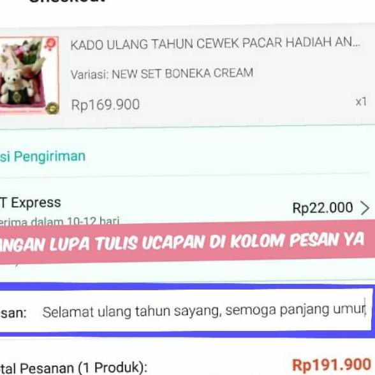Click the estimated delivery 10-12 hari text
Image resolution: width=375 pixels, height=375 pixels.
click(x=59, y=221)
